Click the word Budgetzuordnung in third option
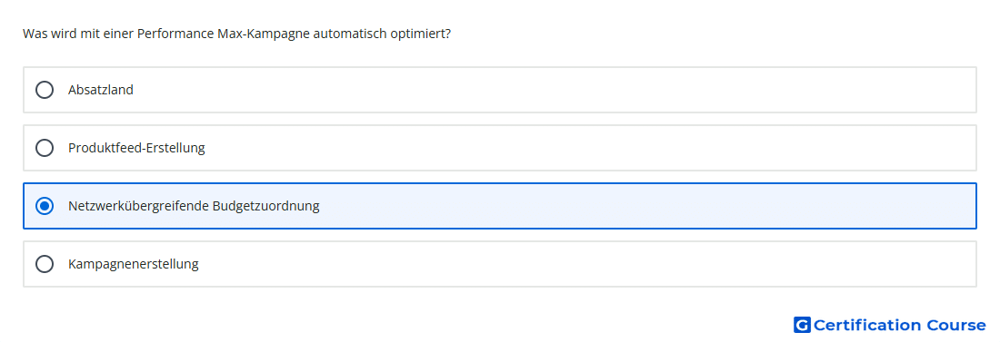1000x342 pixels. pyautogui.click(x=266, y=206)
